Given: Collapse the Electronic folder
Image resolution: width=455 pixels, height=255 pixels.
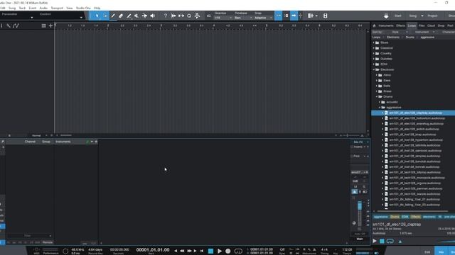Looking at the screenshot, I should [374, 69].
